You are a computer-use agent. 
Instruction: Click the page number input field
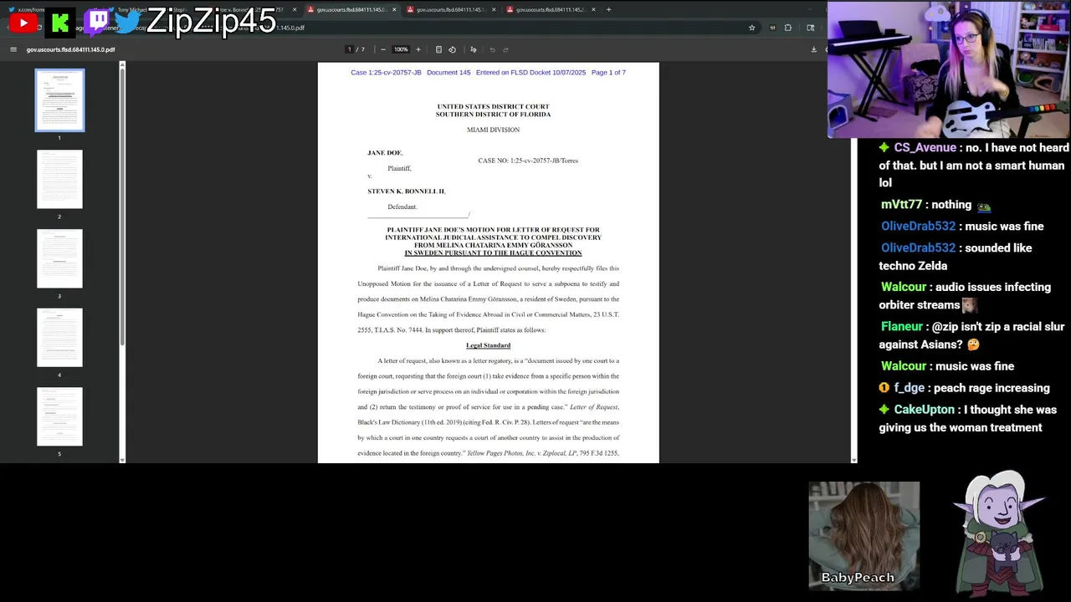(350, 49)
